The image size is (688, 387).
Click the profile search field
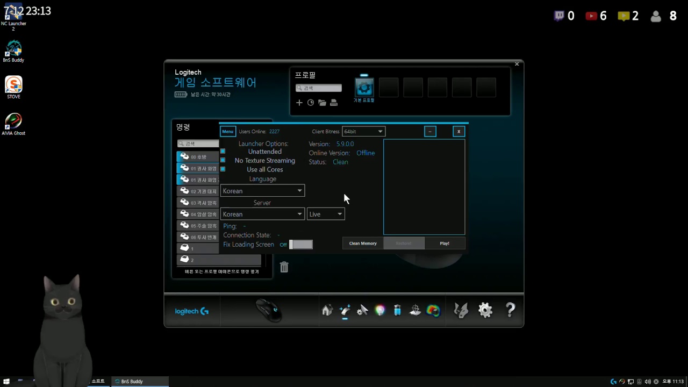pyautogui.click(x=318, y=88)
